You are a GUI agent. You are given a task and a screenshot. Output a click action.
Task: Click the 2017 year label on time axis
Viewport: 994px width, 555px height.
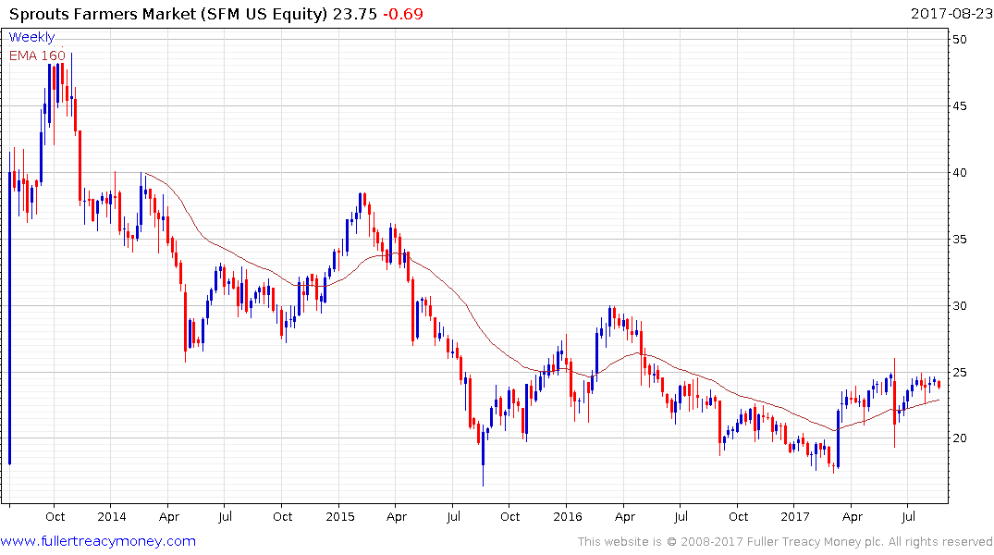coord(795,516)
